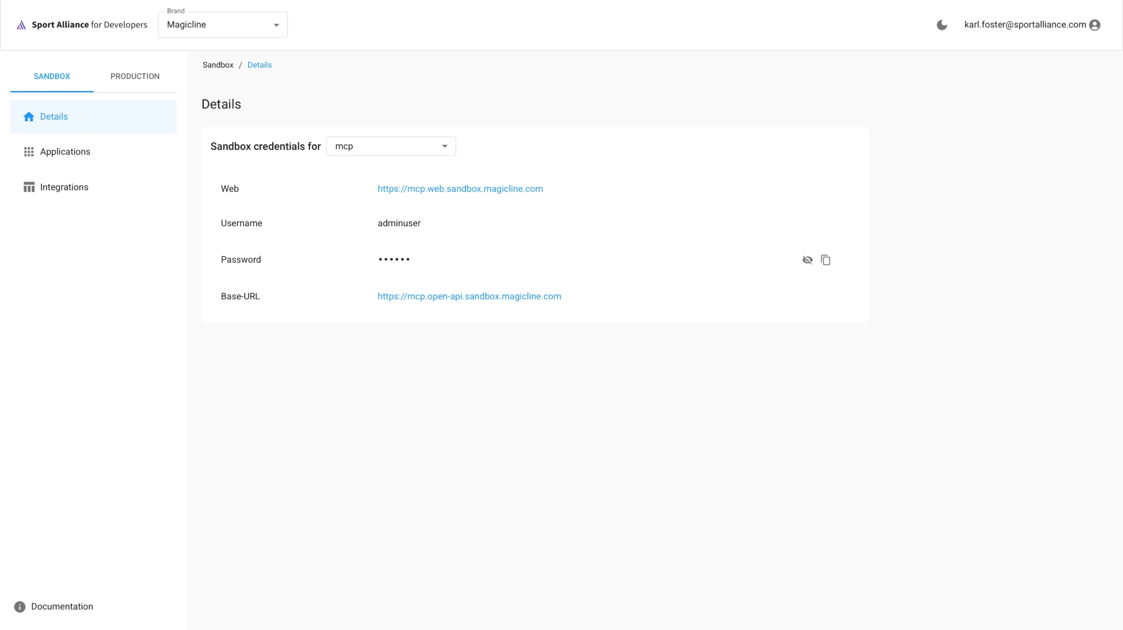The height and width of the screenshot is (630, 1123).
Task: Click the Details breadcrumb link
Action: [259, 65]
